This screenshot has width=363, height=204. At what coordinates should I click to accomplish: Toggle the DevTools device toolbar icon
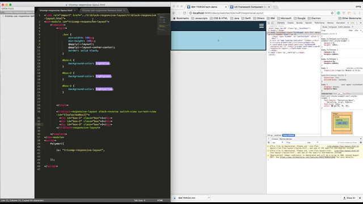pyautogui.click(x=273, y=23)
